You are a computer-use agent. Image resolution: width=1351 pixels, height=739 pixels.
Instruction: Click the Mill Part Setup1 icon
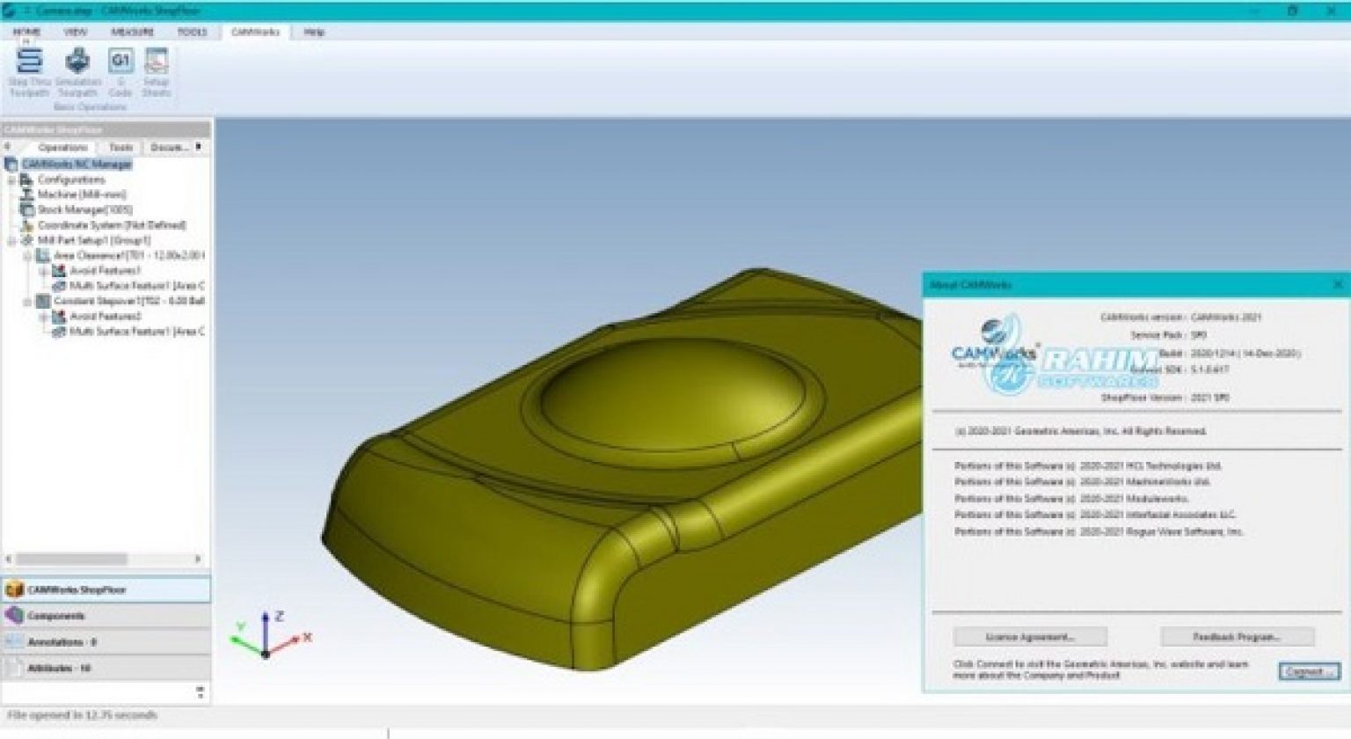(26, 240)
